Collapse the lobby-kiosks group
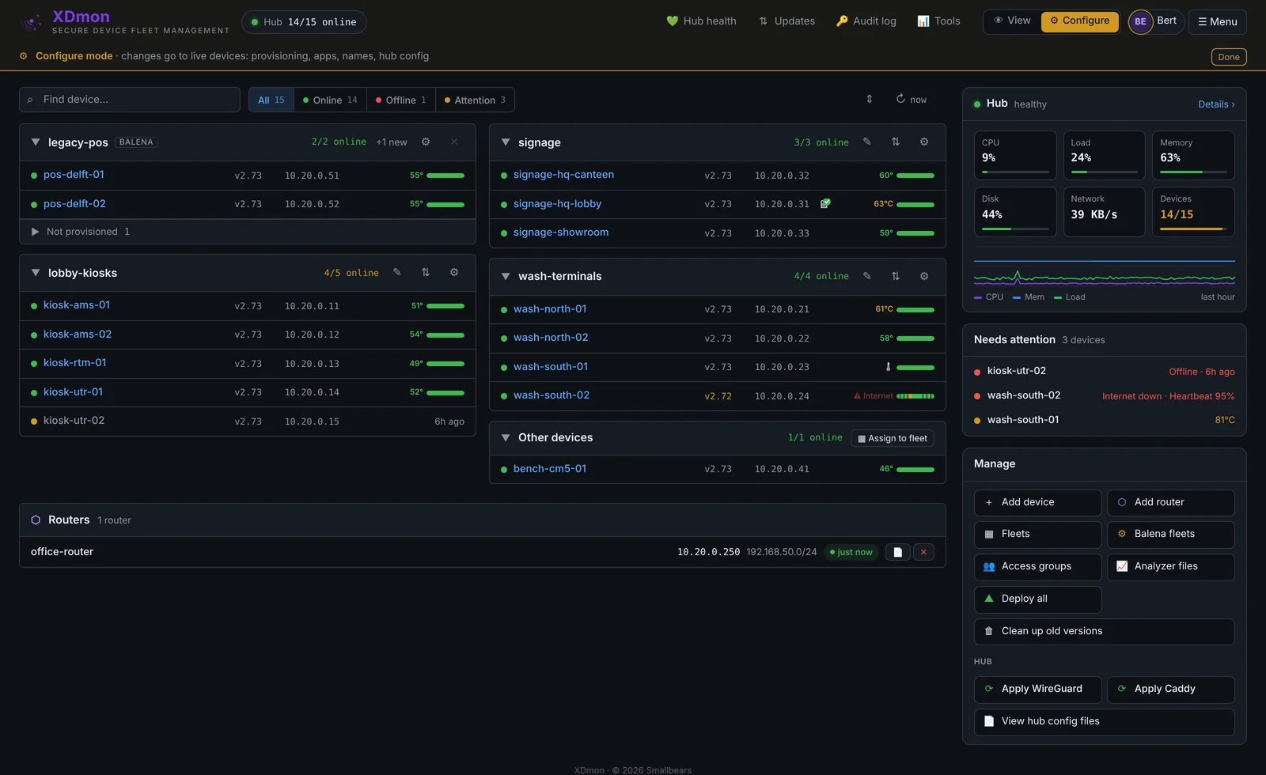 tap(36, 273)
